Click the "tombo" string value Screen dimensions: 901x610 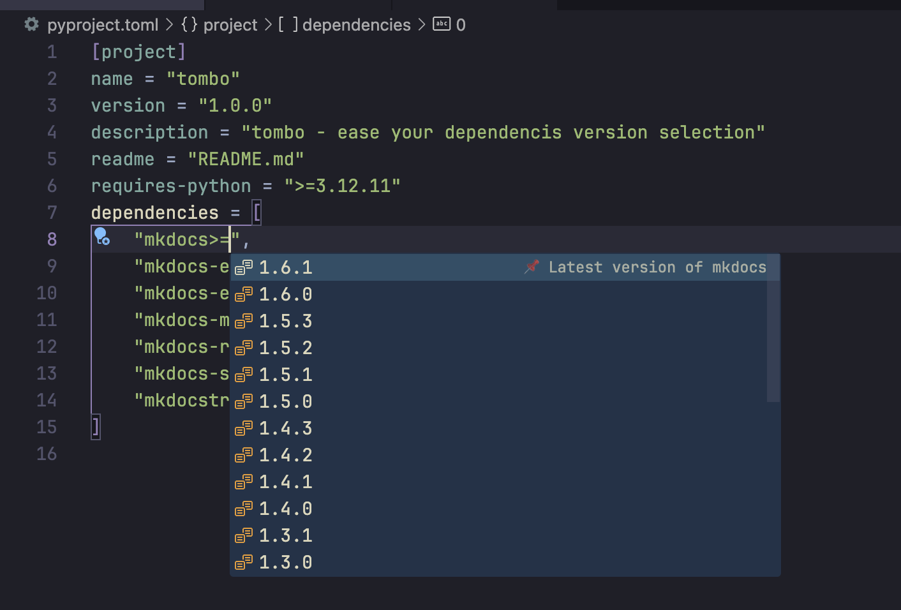tap(203, 78)
